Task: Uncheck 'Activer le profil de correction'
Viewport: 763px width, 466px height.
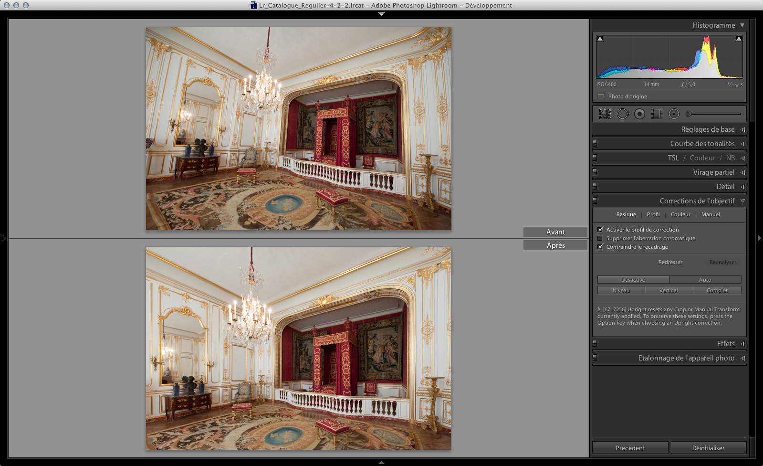Action: 600,230
